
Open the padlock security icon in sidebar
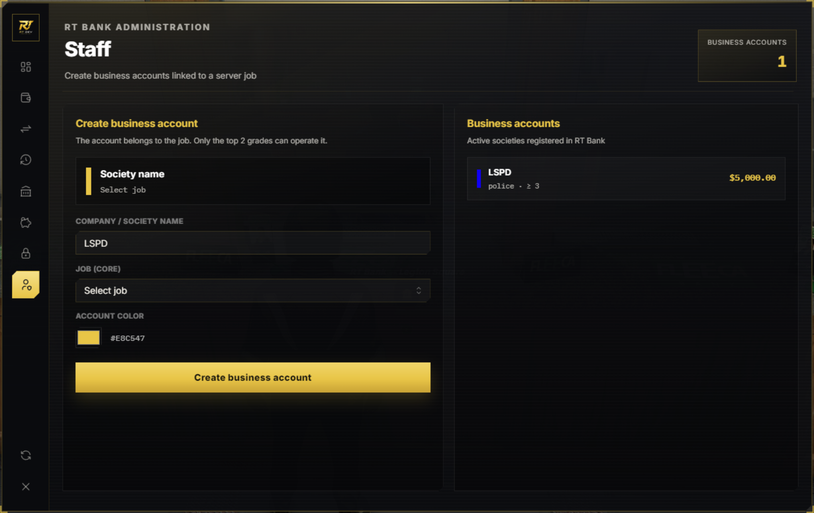point(26,254)
